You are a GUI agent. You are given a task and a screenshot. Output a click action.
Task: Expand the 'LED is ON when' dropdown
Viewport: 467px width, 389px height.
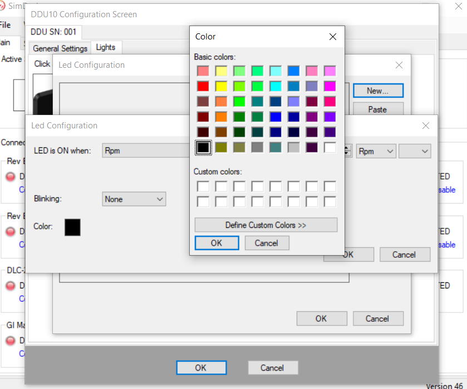coord(145,151)
